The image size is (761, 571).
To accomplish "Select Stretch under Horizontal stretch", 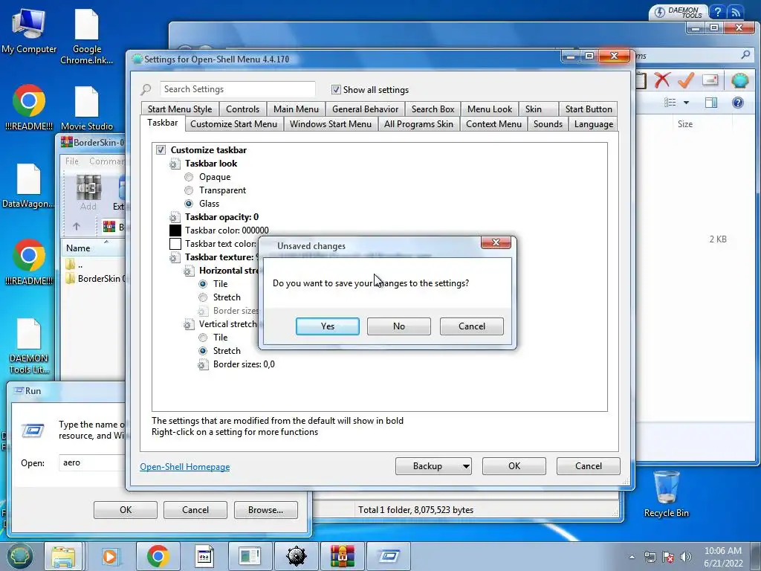I will pyautogui.click(x=203, y=297).
